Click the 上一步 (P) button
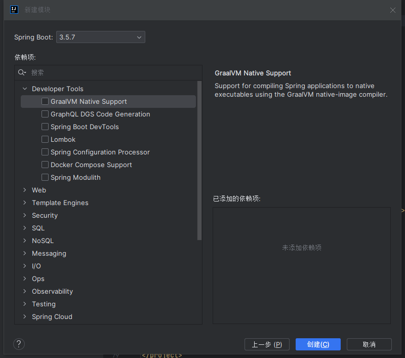 tap(267, 344)
